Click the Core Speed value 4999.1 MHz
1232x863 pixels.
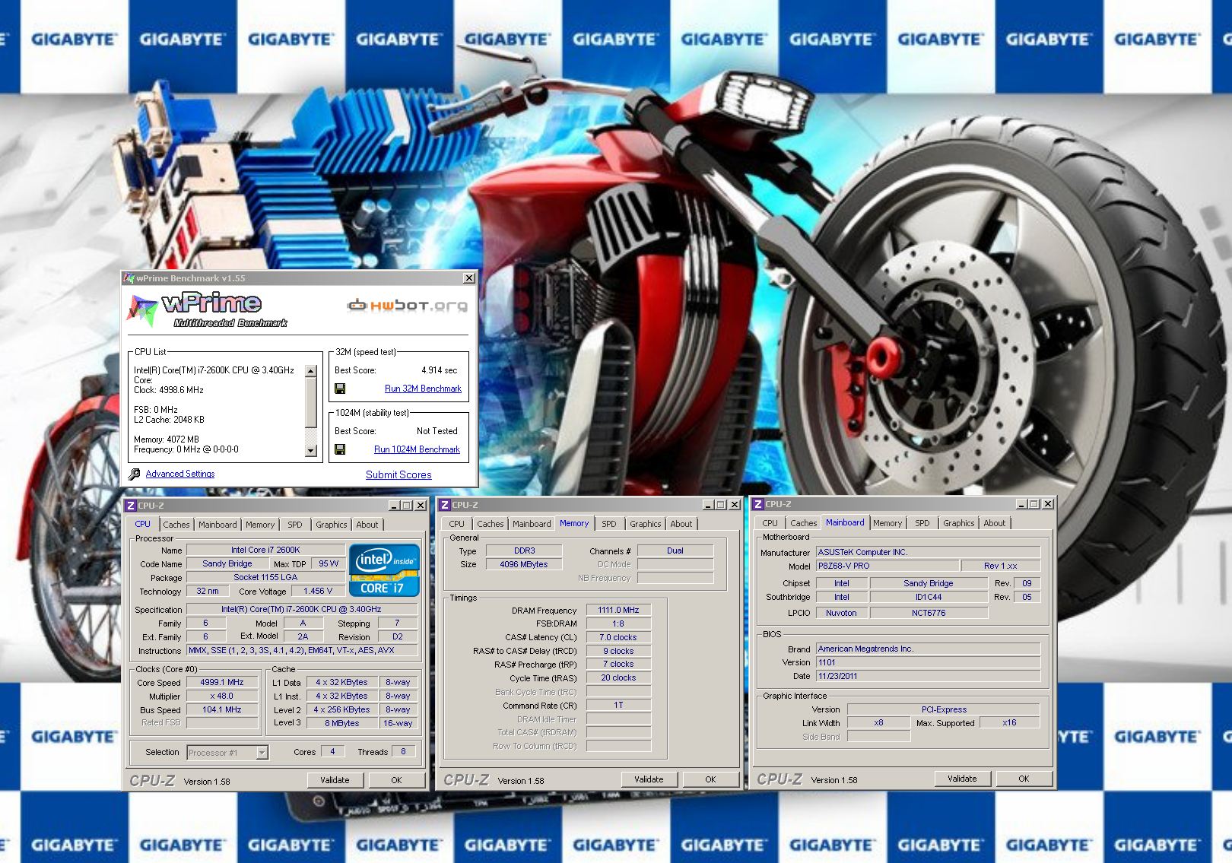pos(222,683)
